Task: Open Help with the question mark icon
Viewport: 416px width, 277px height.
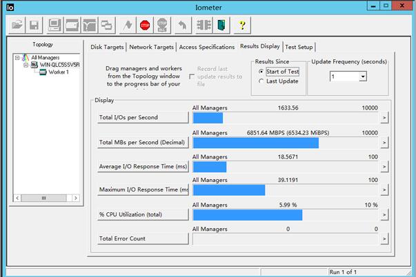Action: (241, 25)
